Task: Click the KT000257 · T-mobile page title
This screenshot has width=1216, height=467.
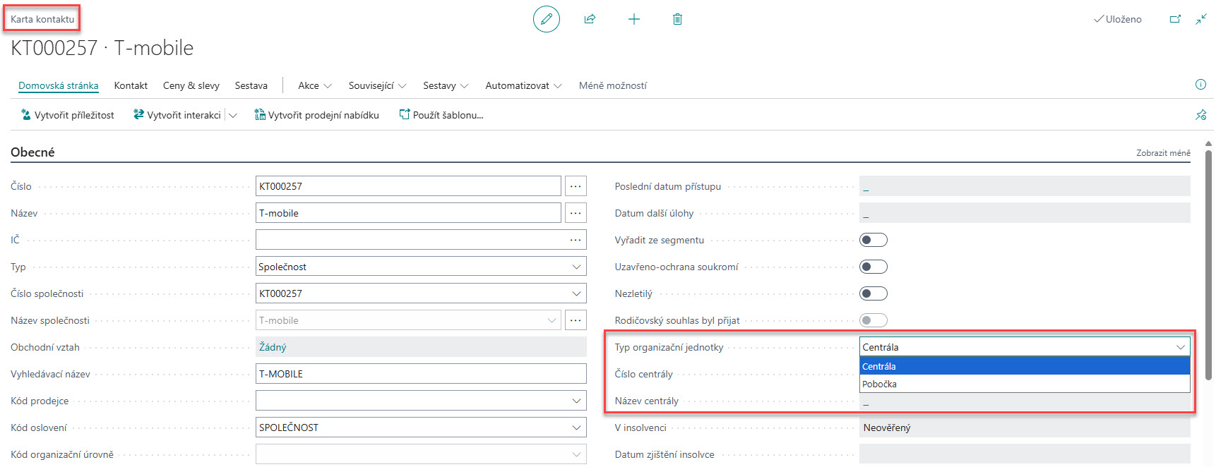Action: coord(102,48)
